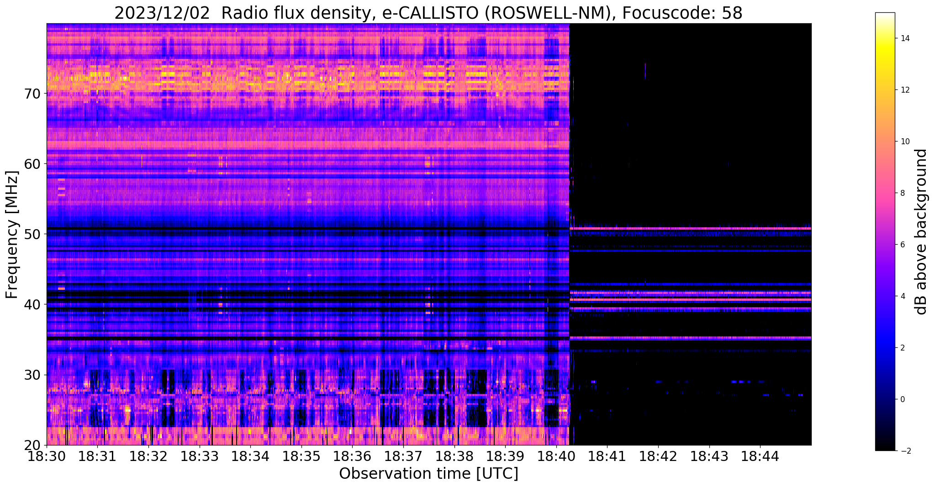The height and width of the screenshot is (487, 935).
Task: Click the 18:34 time tick label
Action: (x=250, y=456)
